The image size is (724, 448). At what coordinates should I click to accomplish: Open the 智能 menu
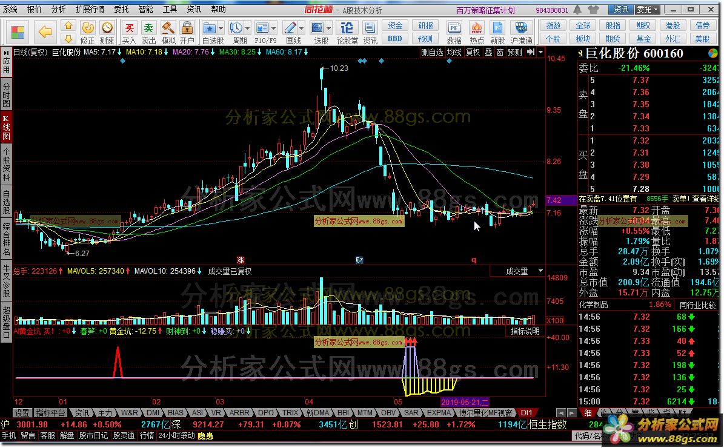pyautogui.click(x=145, y=9)
